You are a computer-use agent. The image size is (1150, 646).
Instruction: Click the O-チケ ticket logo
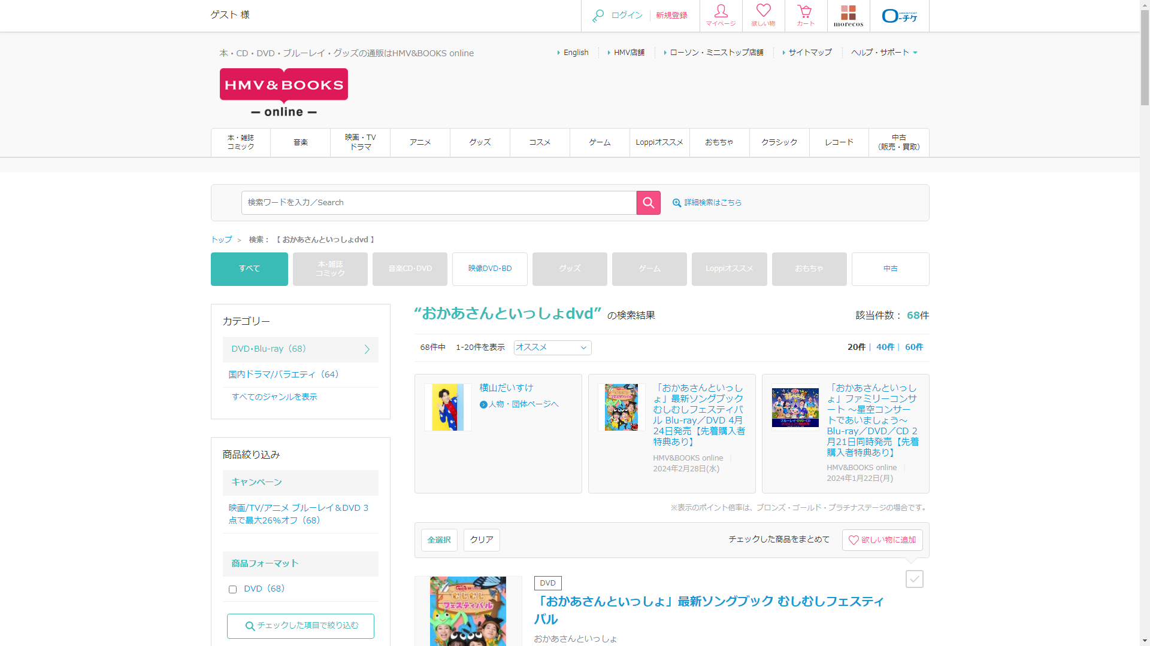point(899,16)
